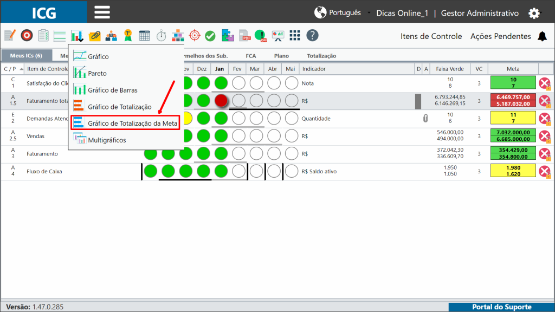The width and height of the screenshot is (555, 312).
Task: Click the empty Mai circle for Fluxo de Caixa
Action: 291,171
